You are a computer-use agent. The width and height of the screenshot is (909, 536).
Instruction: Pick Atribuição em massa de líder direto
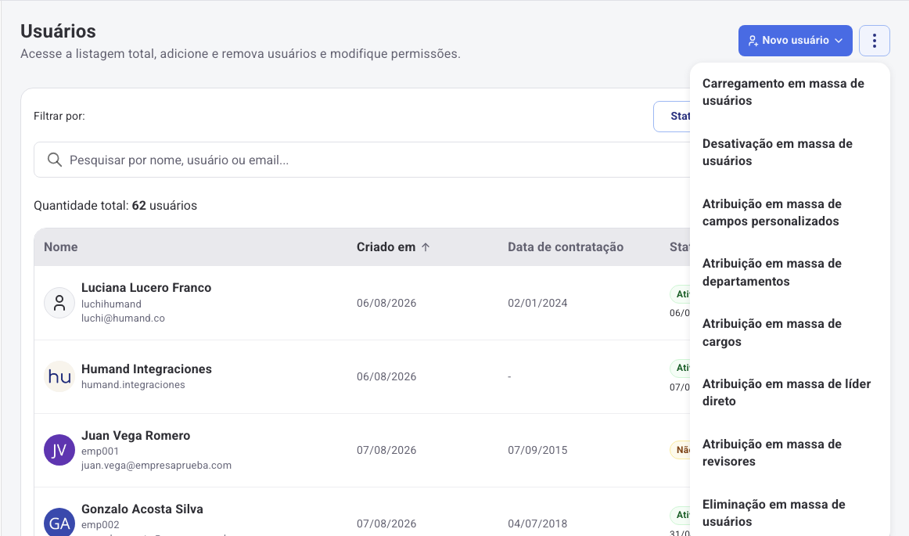(789, 393)
